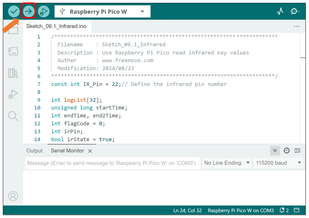This screenshot has height=218, width=309.
Task: Start debugging with the debug button
Action: pyautogui.click(x=43, y=11)
